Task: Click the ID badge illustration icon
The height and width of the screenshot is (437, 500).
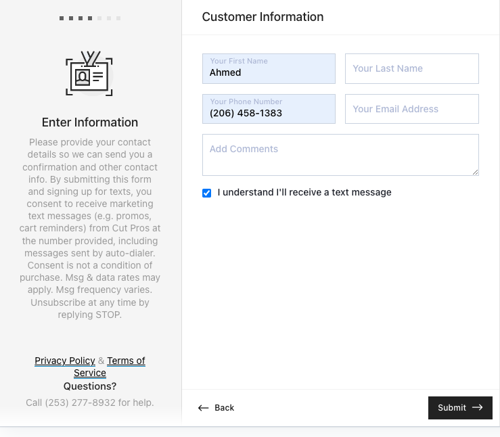Action: click(x=89, y=73)
